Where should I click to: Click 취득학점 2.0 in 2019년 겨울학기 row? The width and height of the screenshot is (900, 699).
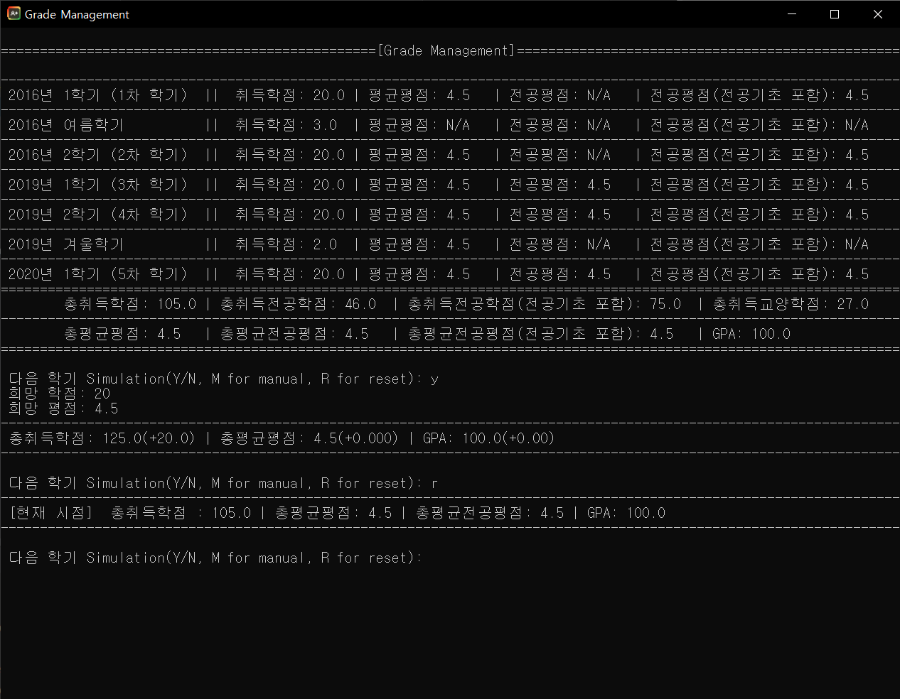[x=286, y=244]
